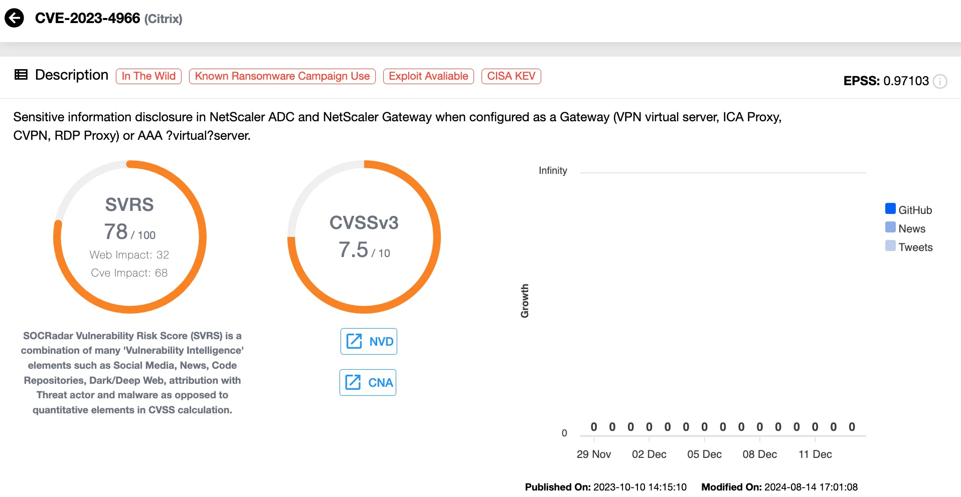
Task: Click the SVRS explanation paragraph
Action: (132, 373)
